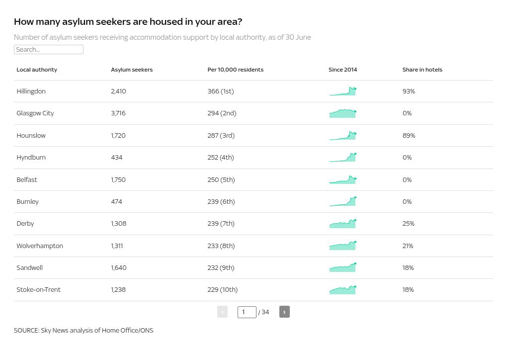The height and width of the screenshot is (348, 507).
Task: Click the Since 2014 column header
Action: 342,70
